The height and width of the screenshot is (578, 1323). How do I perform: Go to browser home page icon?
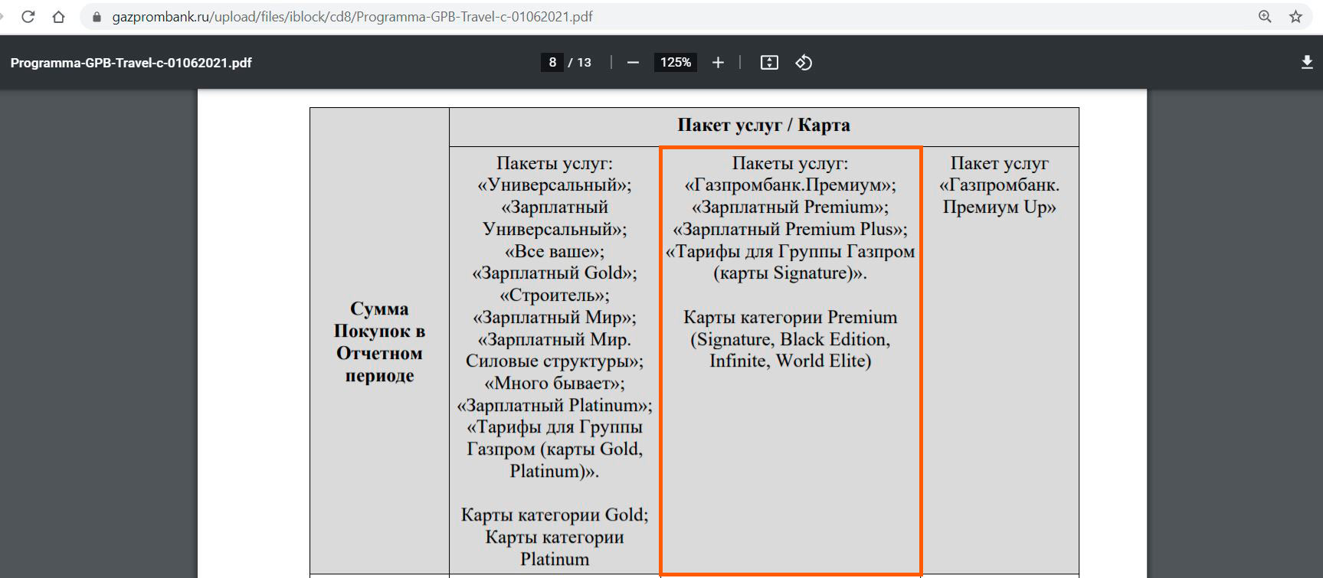click(58, 17)
